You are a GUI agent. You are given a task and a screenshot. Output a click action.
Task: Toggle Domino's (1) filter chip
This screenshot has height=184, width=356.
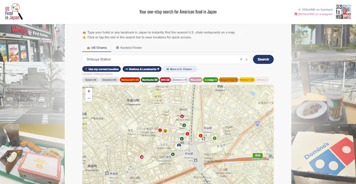(180, 80)
